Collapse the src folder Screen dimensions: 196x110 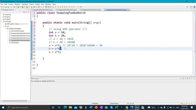[x=4, y=26]
